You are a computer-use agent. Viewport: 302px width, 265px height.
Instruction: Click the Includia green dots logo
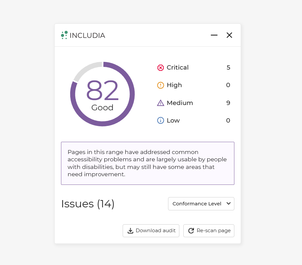click(x=64, y=35)
